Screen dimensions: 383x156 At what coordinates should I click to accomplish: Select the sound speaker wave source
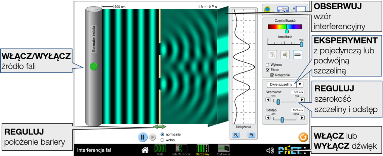click(x=285, y=54)
